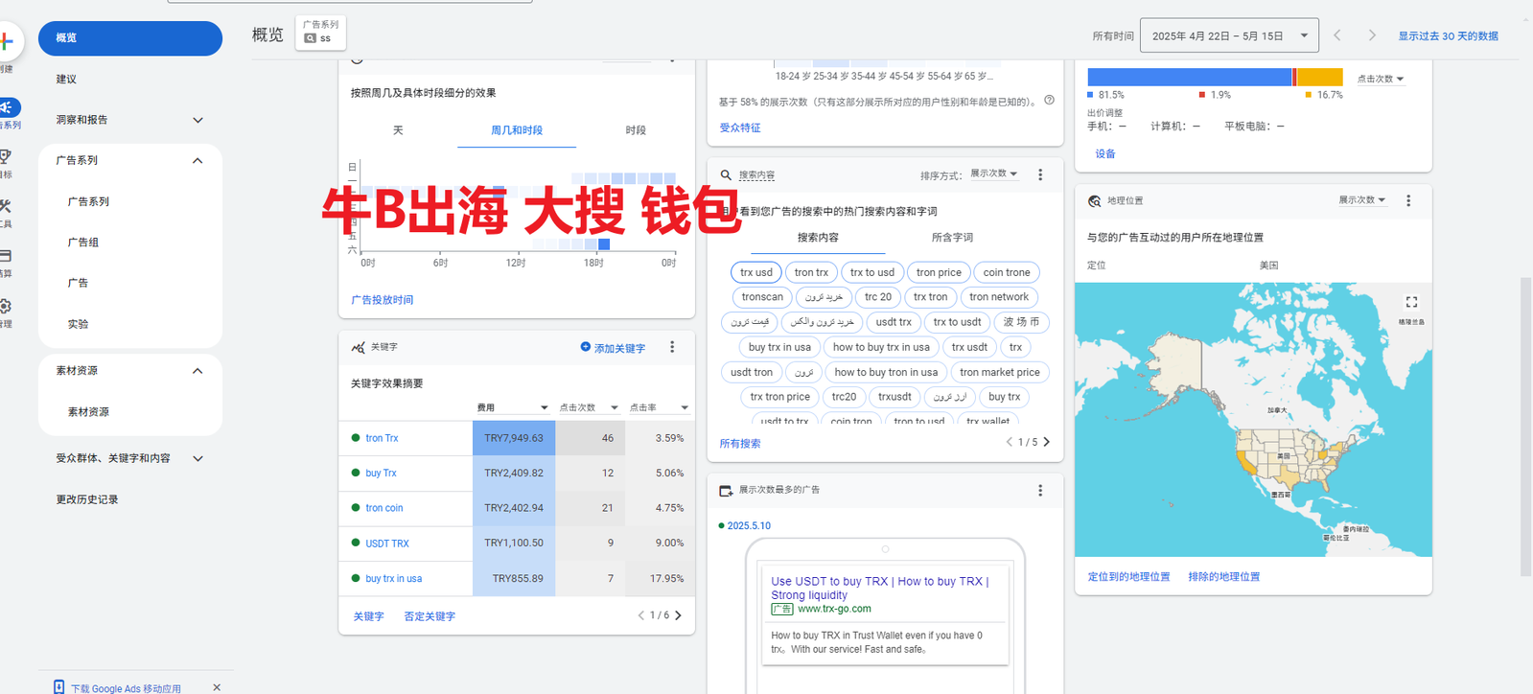Click the search terms magnifier icon
1533x694 pixels.
pos(727,174)
